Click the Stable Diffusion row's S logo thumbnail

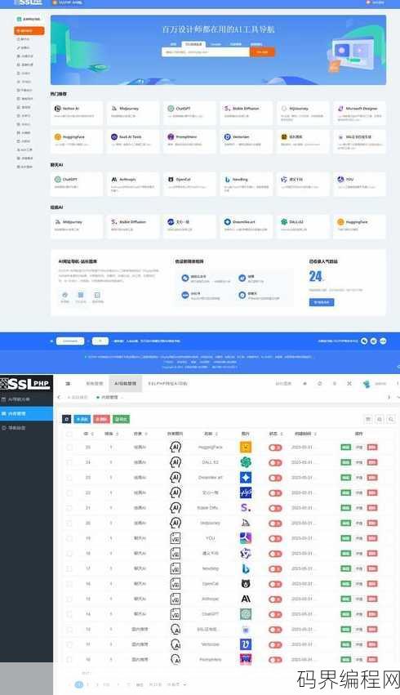tap(246, 507)
